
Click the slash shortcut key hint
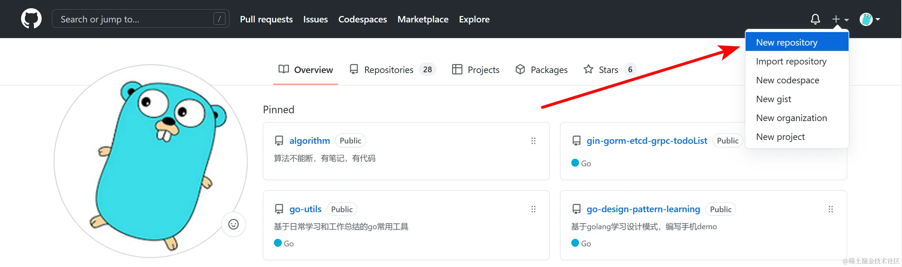click(219, 19)
